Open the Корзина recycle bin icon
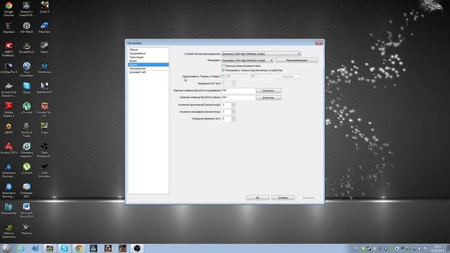Viewport: 450px width, 253px height. (8, 28)
